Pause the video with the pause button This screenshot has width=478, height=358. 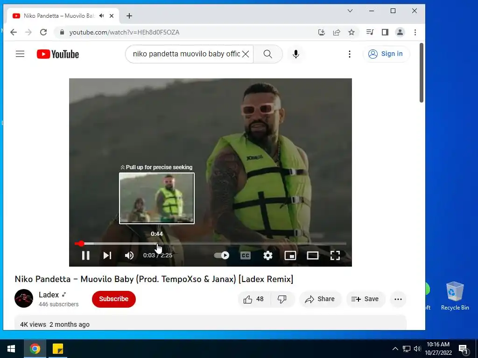tap(86, 255)
